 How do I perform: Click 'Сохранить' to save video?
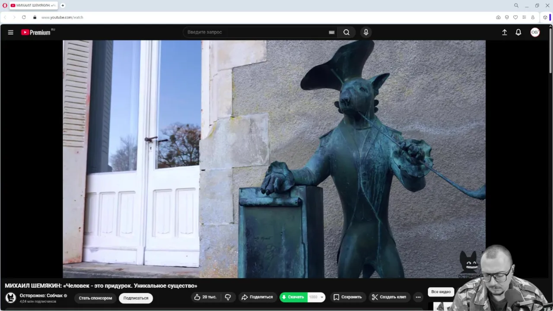(348, 297)
